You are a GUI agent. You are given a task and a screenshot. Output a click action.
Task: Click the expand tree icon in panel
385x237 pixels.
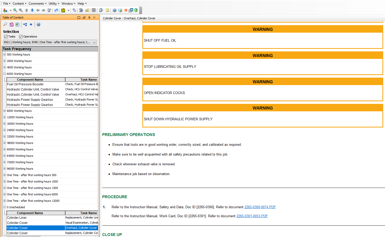[25, 24]
